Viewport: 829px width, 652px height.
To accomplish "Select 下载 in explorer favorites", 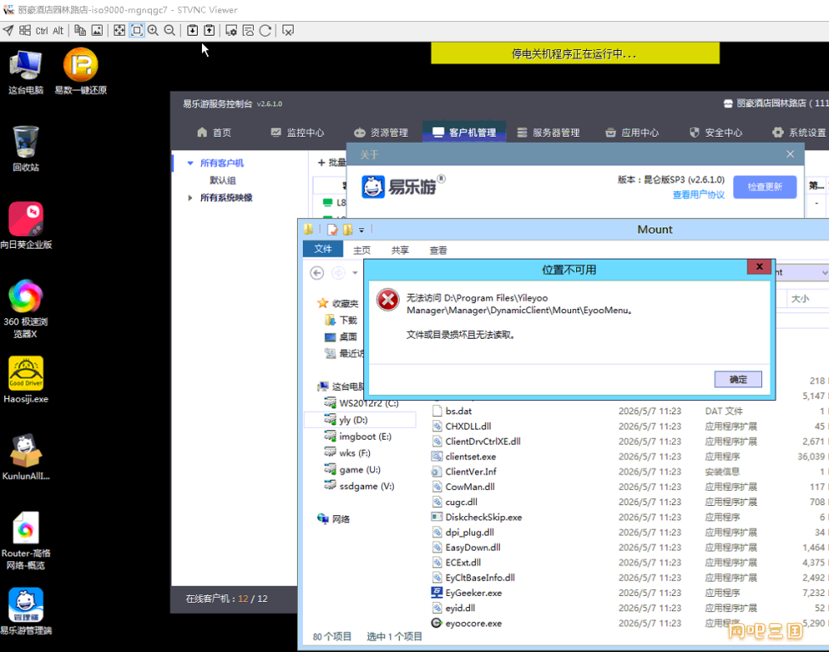I will [341, 320].
